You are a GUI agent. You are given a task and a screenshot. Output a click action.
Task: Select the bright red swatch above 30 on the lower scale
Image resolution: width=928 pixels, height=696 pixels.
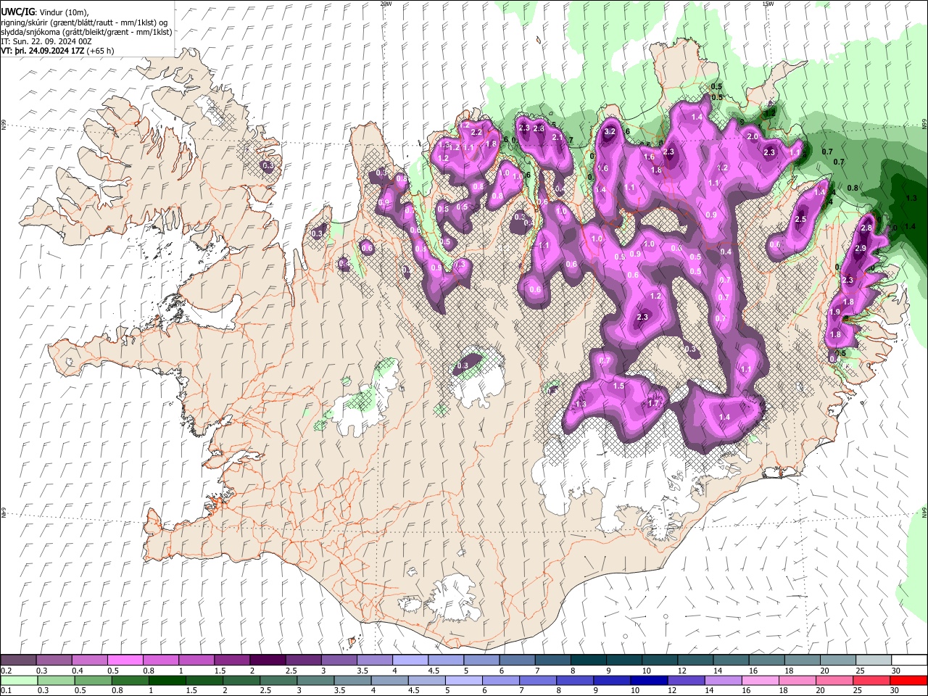[909, 680]
